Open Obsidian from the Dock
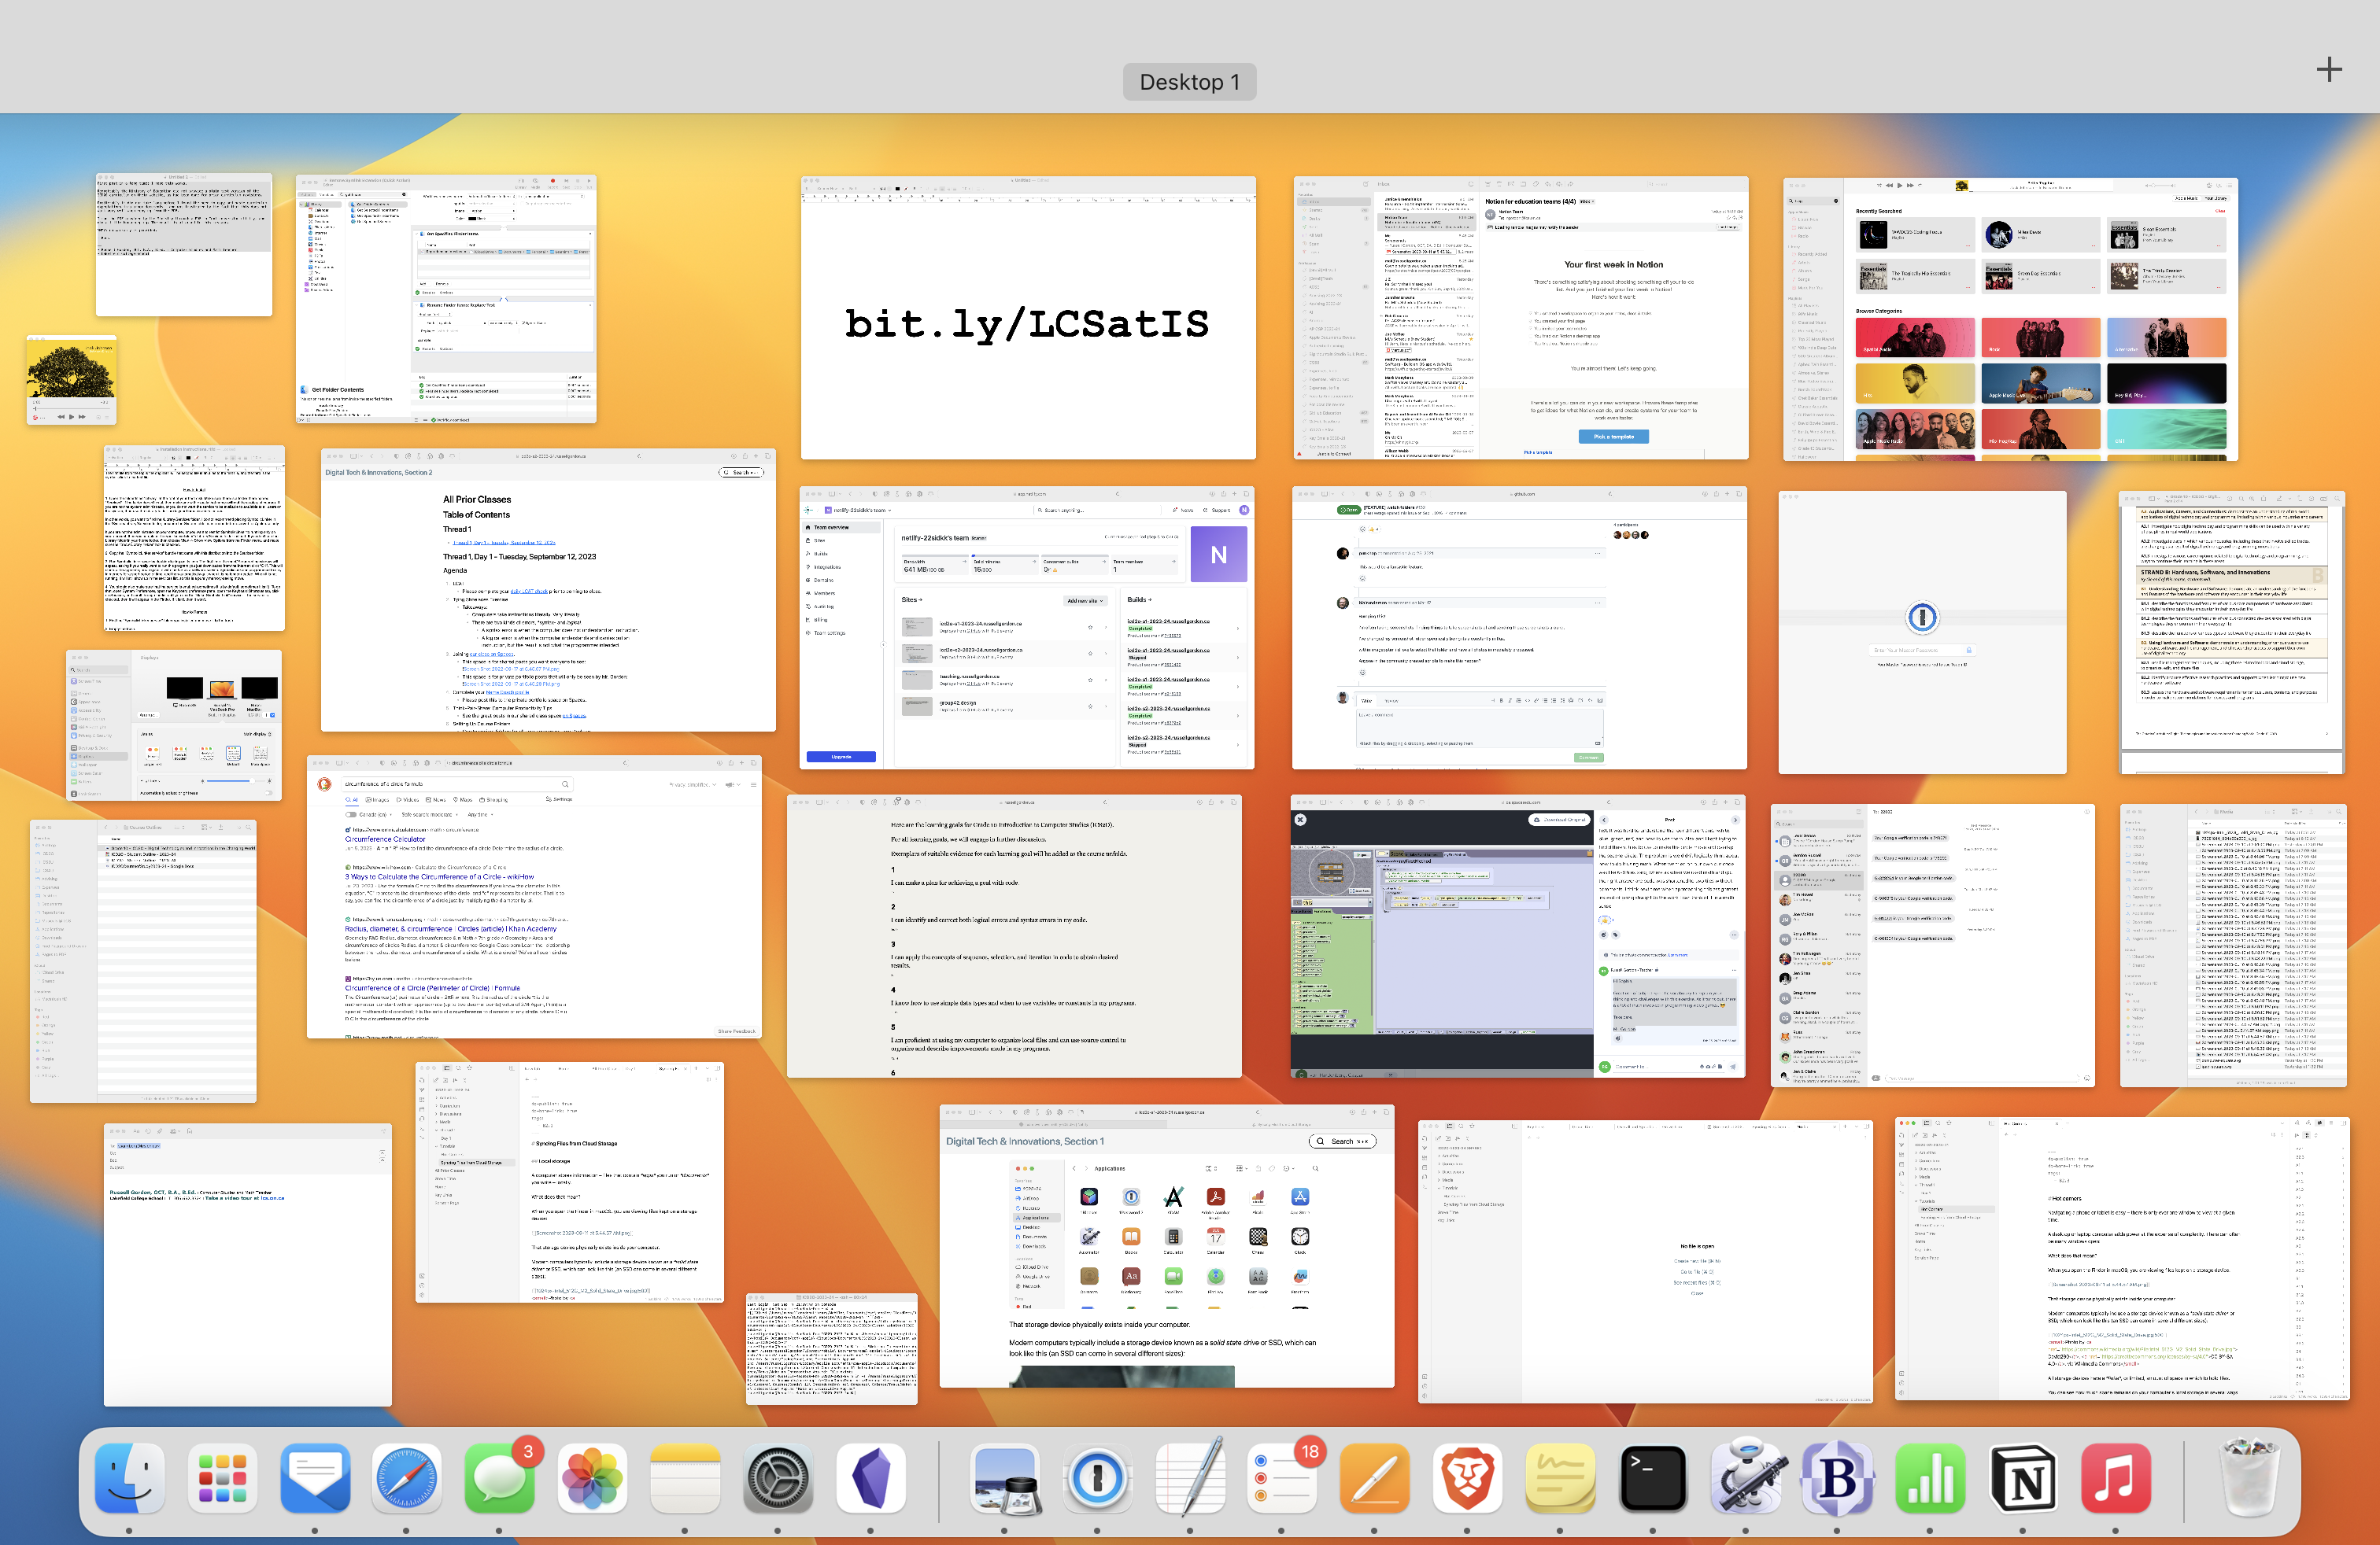The image size is (2380, 1545). tap(870, 1480)
